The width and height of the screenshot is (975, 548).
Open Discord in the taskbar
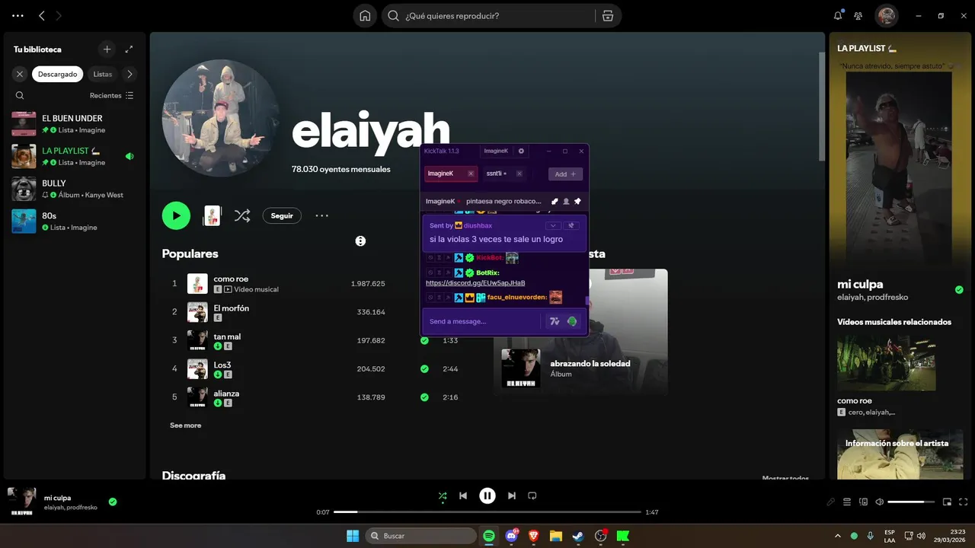pos(511,536)
